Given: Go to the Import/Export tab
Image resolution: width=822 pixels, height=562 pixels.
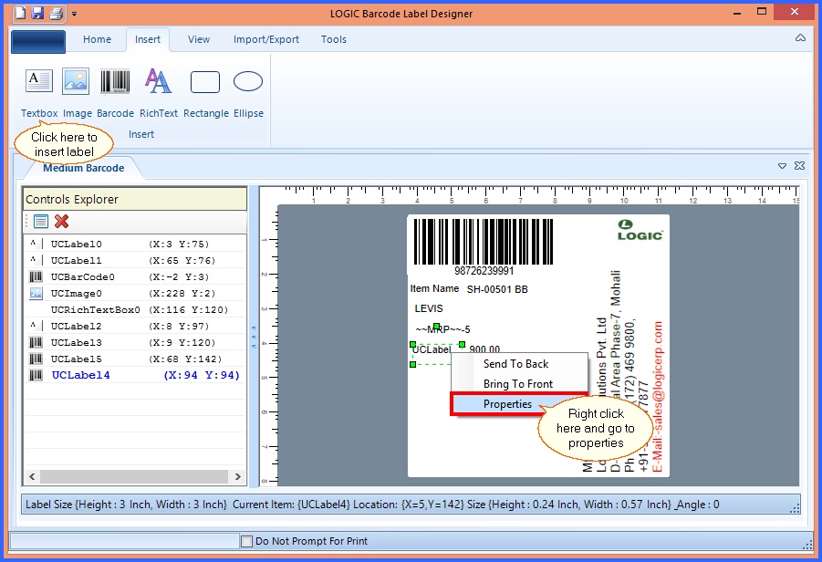Looking at the screenshot, I should [x=266, y=39].
